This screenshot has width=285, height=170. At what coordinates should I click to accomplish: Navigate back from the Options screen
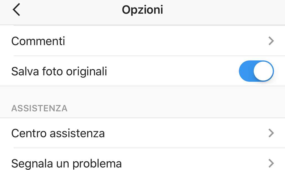point(16,9)
